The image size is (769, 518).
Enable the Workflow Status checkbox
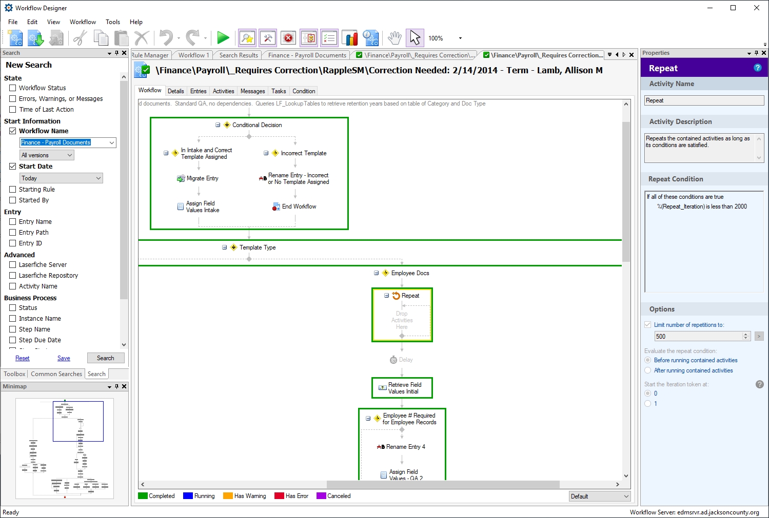(x=13, y=88)
